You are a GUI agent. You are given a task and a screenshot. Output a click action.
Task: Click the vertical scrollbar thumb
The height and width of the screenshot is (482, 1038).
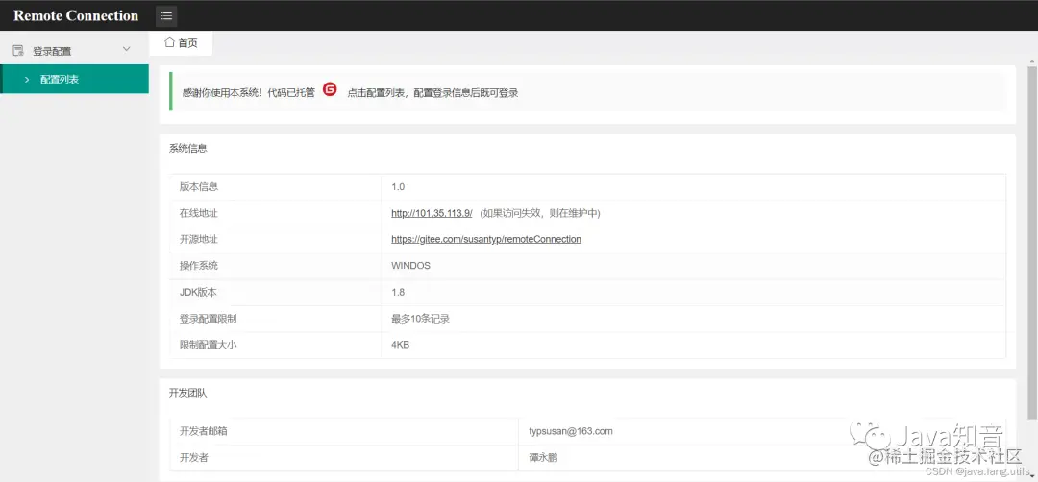1031,241
